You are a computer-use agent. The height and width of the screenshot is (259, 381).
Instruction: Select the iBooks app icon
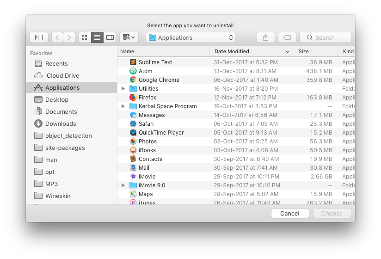coord(133,150)
